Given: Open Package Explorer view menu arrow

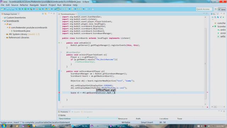Looking at the screenshot, I should pos(49,13).
